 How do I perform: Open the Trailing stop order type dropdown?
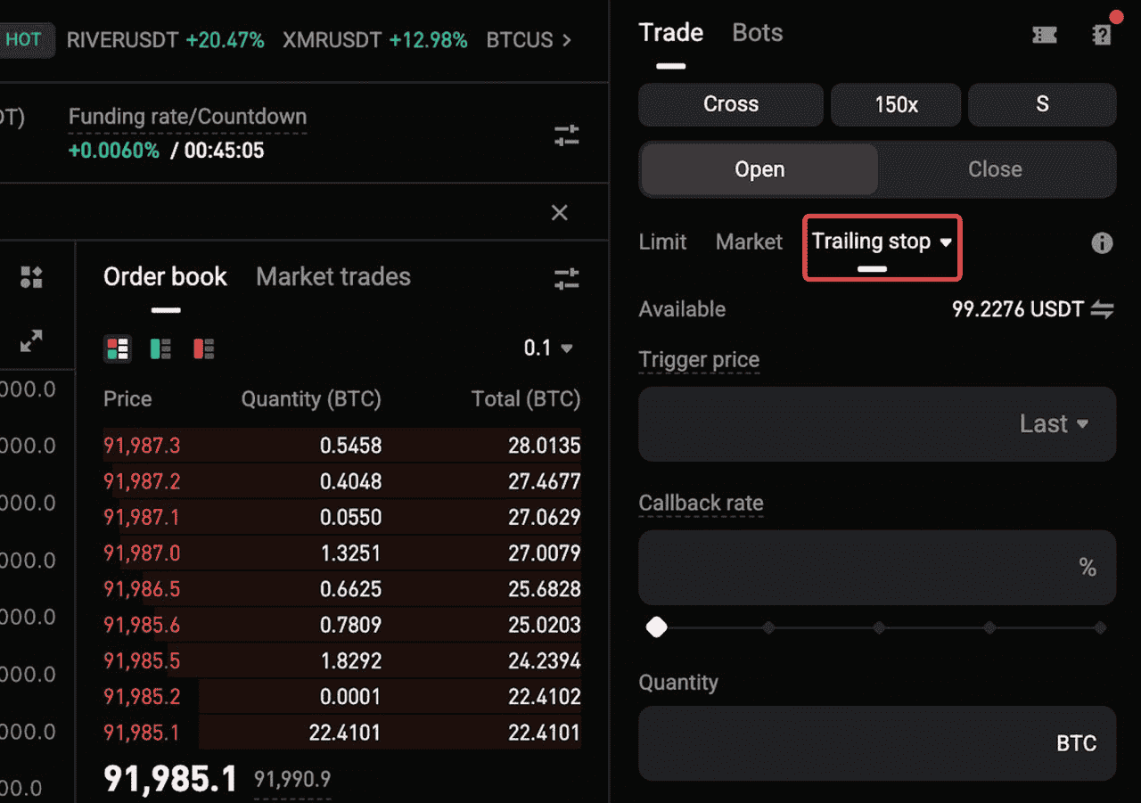point(882,242)
